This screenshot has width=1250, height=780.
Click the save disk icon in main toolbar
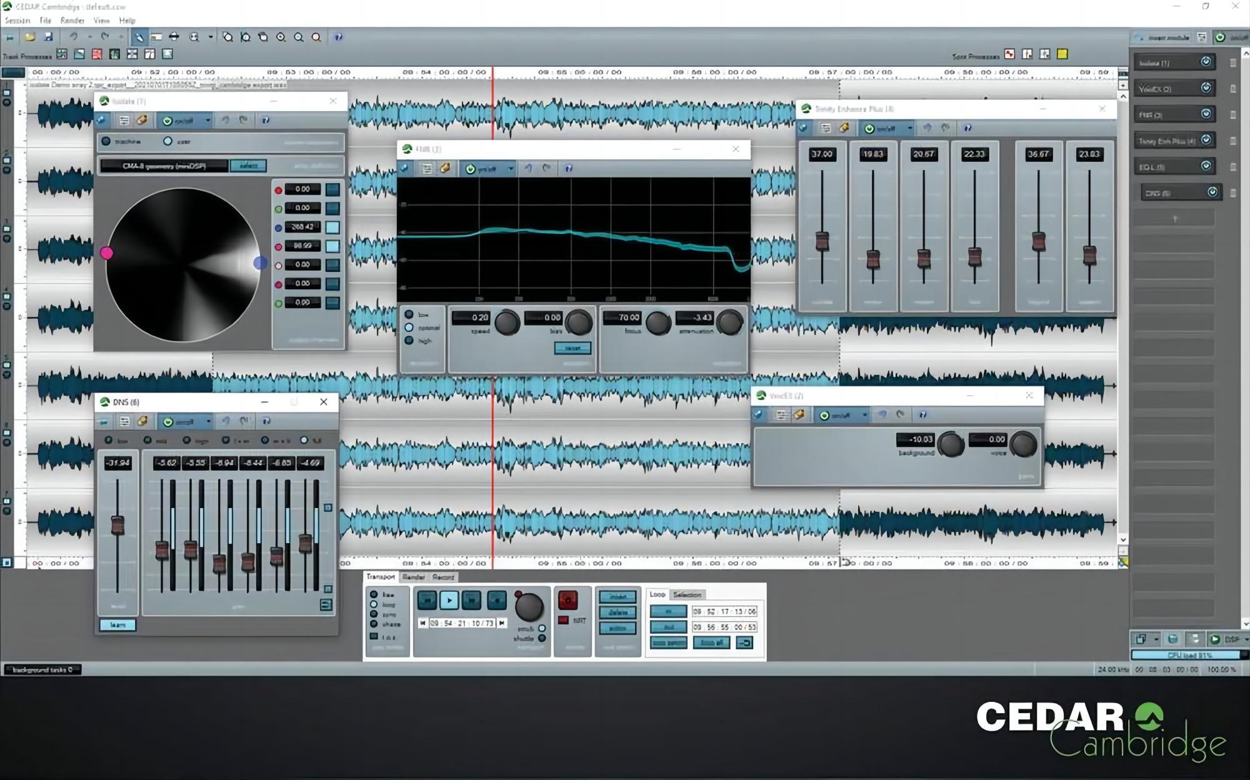pyautogui.click(x=47, y=37)
